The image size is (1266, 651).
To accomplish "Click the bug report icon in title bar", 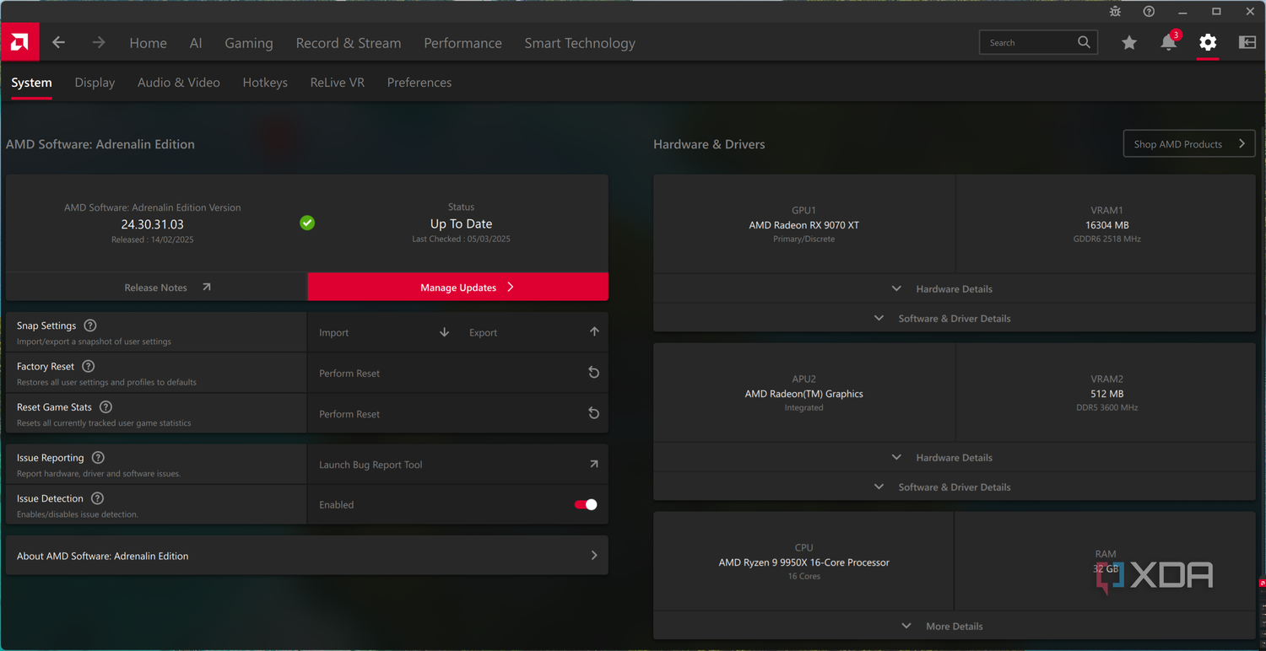I will (1115, 12).
